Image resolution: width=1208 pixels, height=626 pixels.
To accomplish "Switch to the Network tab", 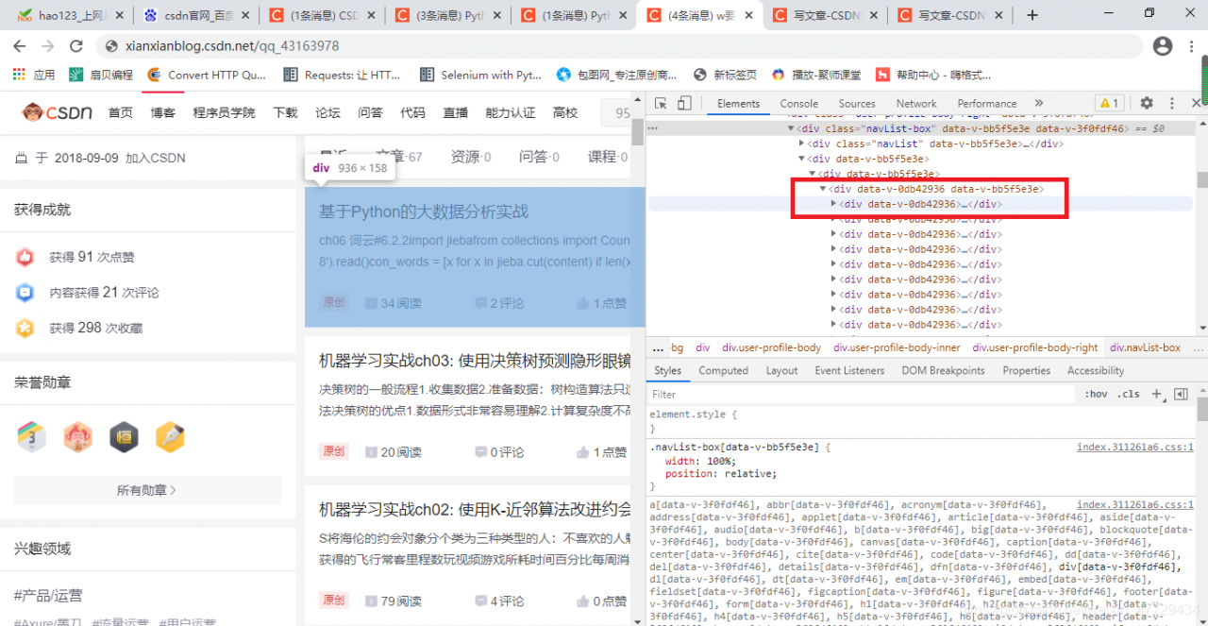I will click(916, 104).
